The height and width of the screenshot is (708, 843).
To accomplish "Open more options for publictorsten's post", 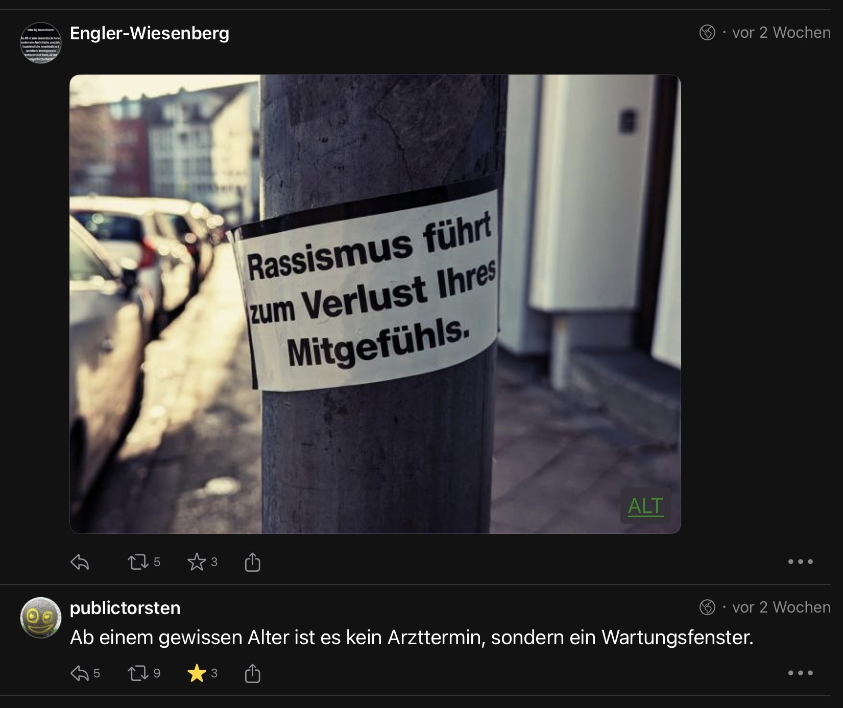I will point(800,673).
